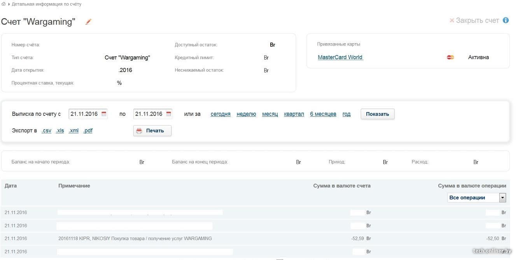
Task: Show the statement for месяц
Action: tap(270, 114)
